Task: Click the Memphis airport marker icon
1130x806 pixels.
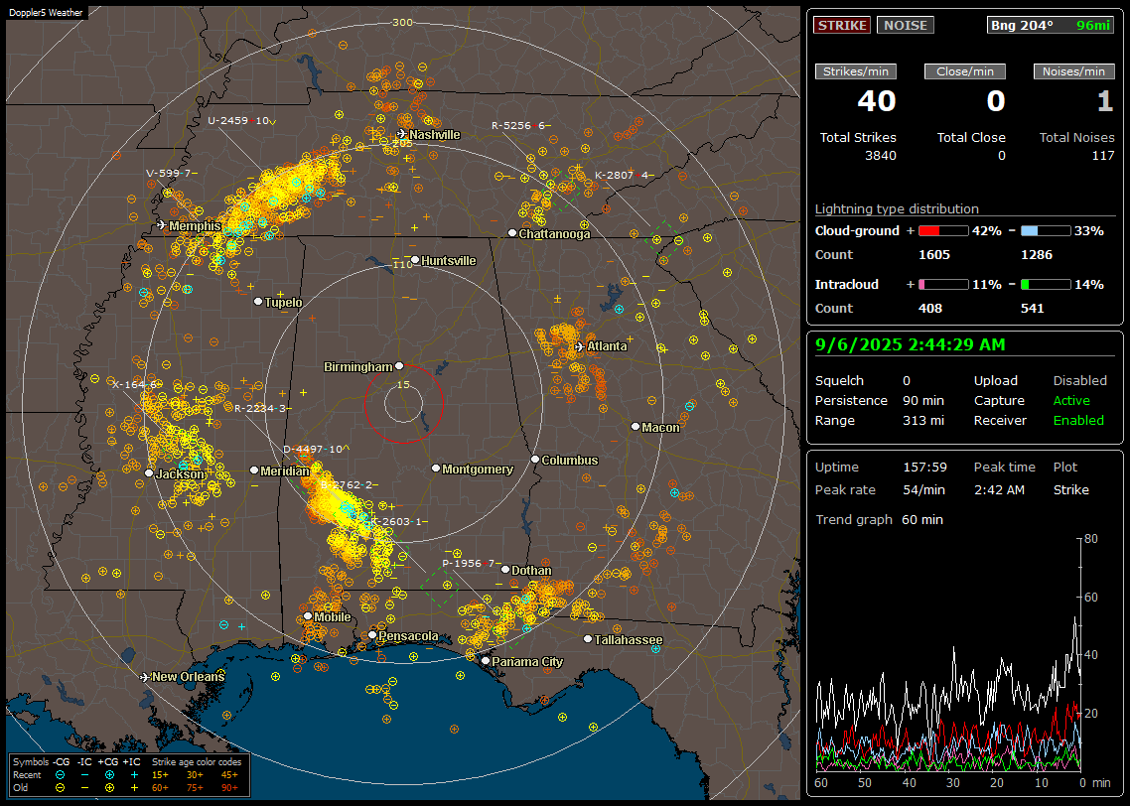Action: pyautogui.click(x=162, y=225)
